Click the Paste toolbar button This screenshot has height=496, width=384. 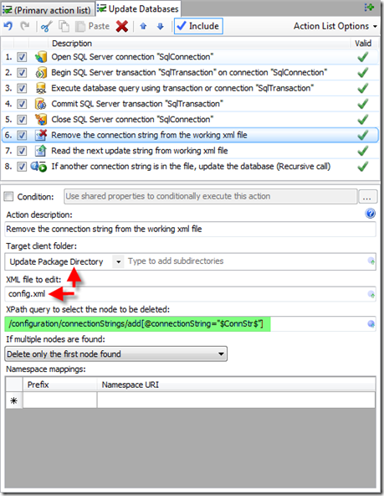point(92,26)
